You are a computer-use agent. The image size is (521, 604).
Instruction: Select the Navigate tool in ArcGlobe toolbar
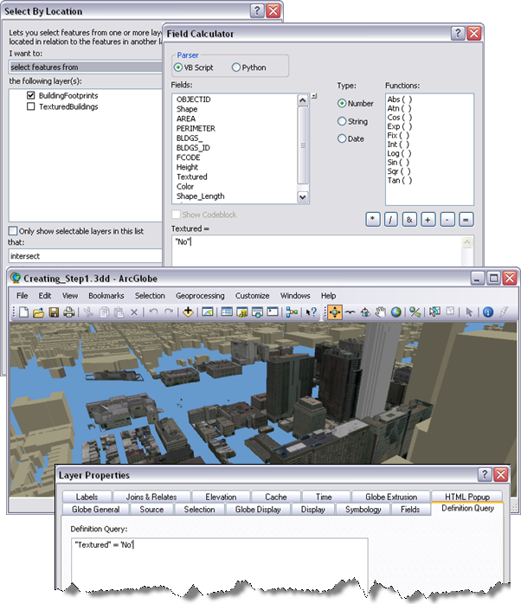point(334,312)
